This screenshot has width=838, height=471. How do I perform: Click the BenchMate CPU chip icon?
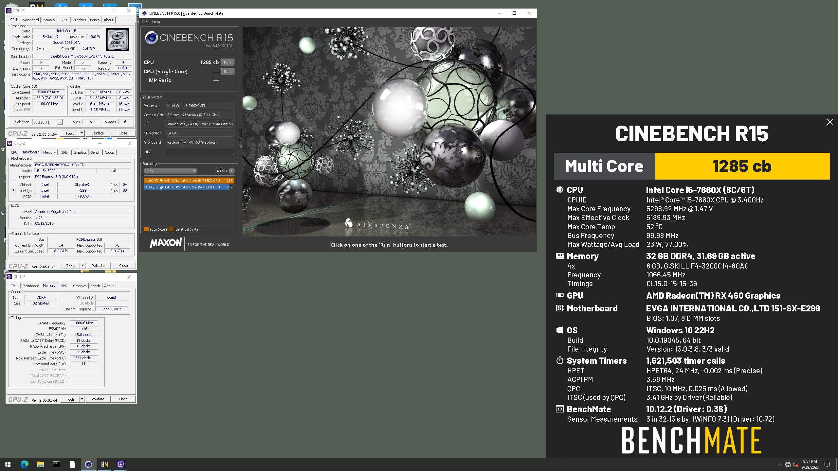coord(560,190)
